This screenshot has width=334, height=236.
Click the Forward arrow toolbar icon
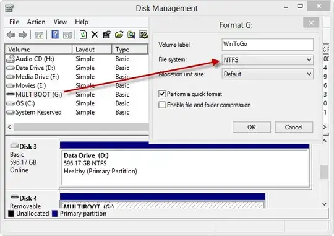pyautogui.click(x=23, y=35)
